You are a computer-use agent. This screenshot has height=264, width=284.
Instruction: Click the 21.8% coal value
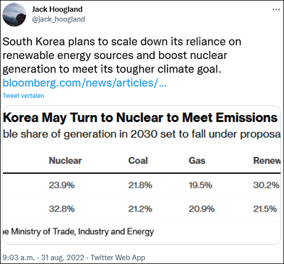tap(140, 185)
